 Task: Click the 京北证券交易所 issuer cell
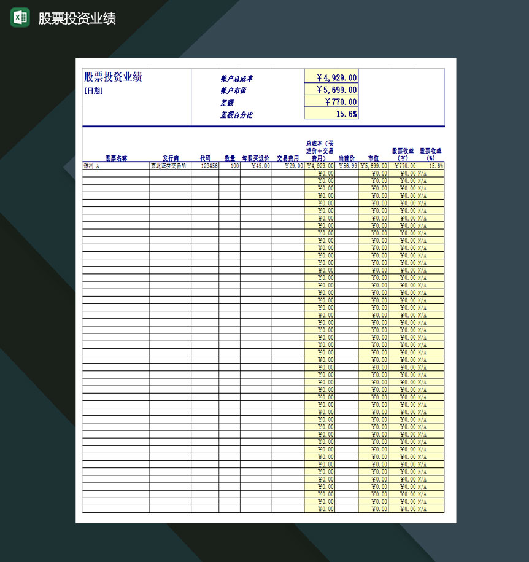tap(169, 165)
